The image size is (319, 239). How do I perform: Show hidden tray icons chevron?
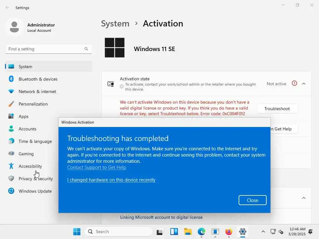263,232
